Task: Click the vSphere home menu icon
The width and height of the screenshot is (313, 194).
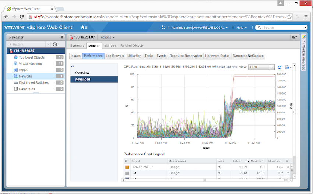Action: 84,28
